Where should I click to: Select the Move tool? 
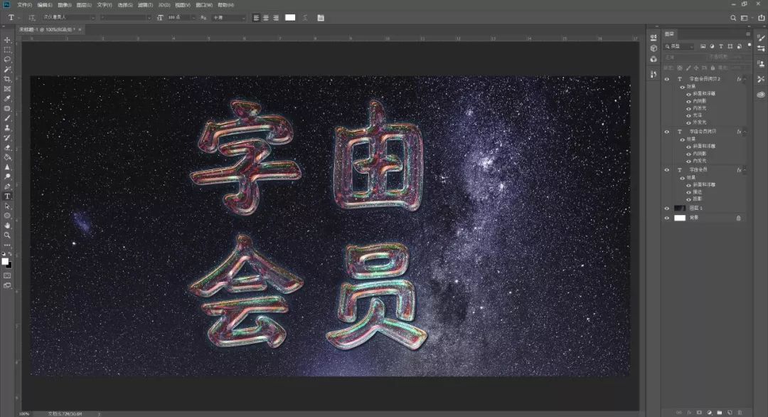7,41
